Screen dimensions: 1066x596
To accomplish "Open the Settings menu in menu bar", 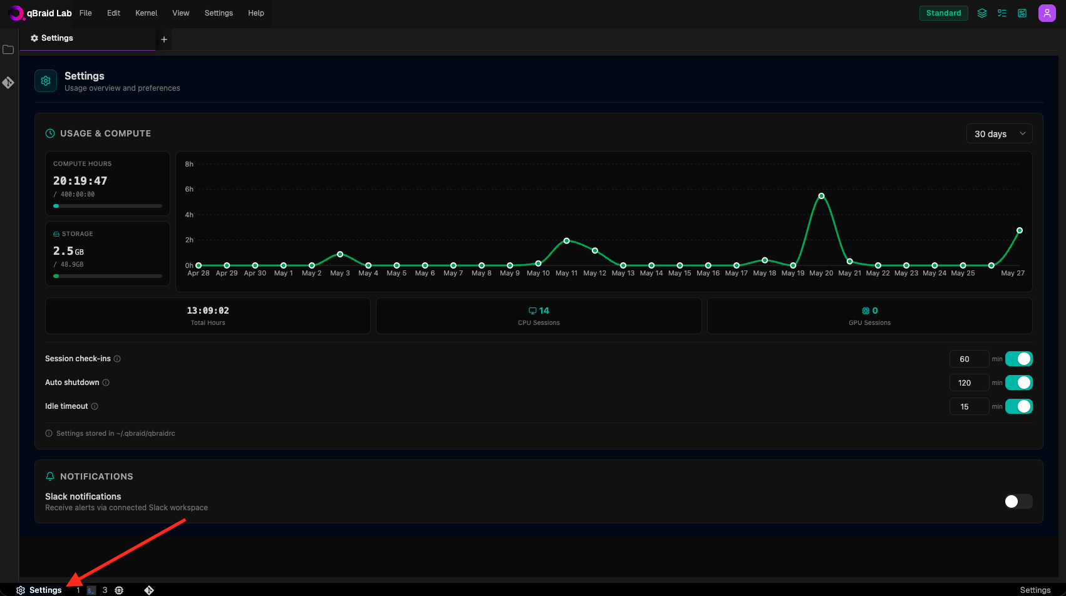I will 219,13.
